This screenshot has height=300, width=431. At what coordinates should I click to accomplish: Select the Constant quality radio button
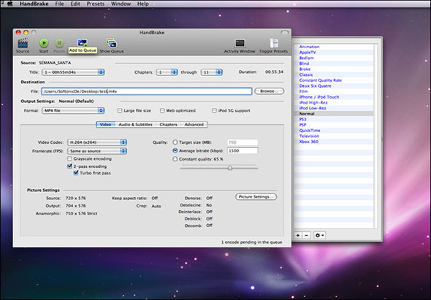point(175,159)
